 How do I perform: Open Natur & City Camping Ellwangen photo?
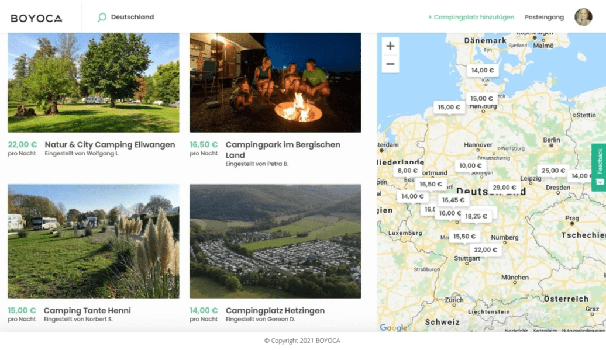point(94,82)
